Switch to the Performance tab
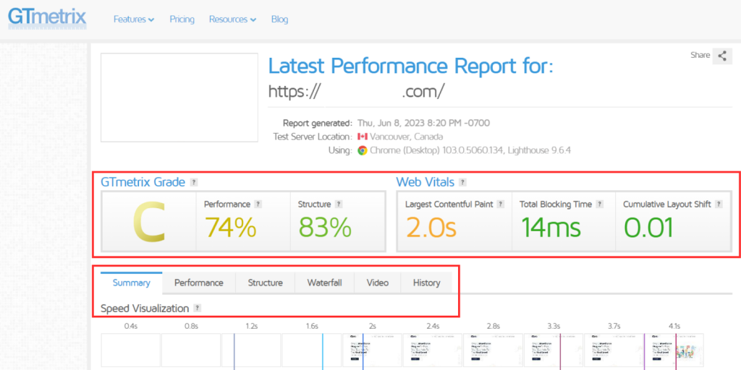Viewport: 741px width, 370px height. point(198,283)
